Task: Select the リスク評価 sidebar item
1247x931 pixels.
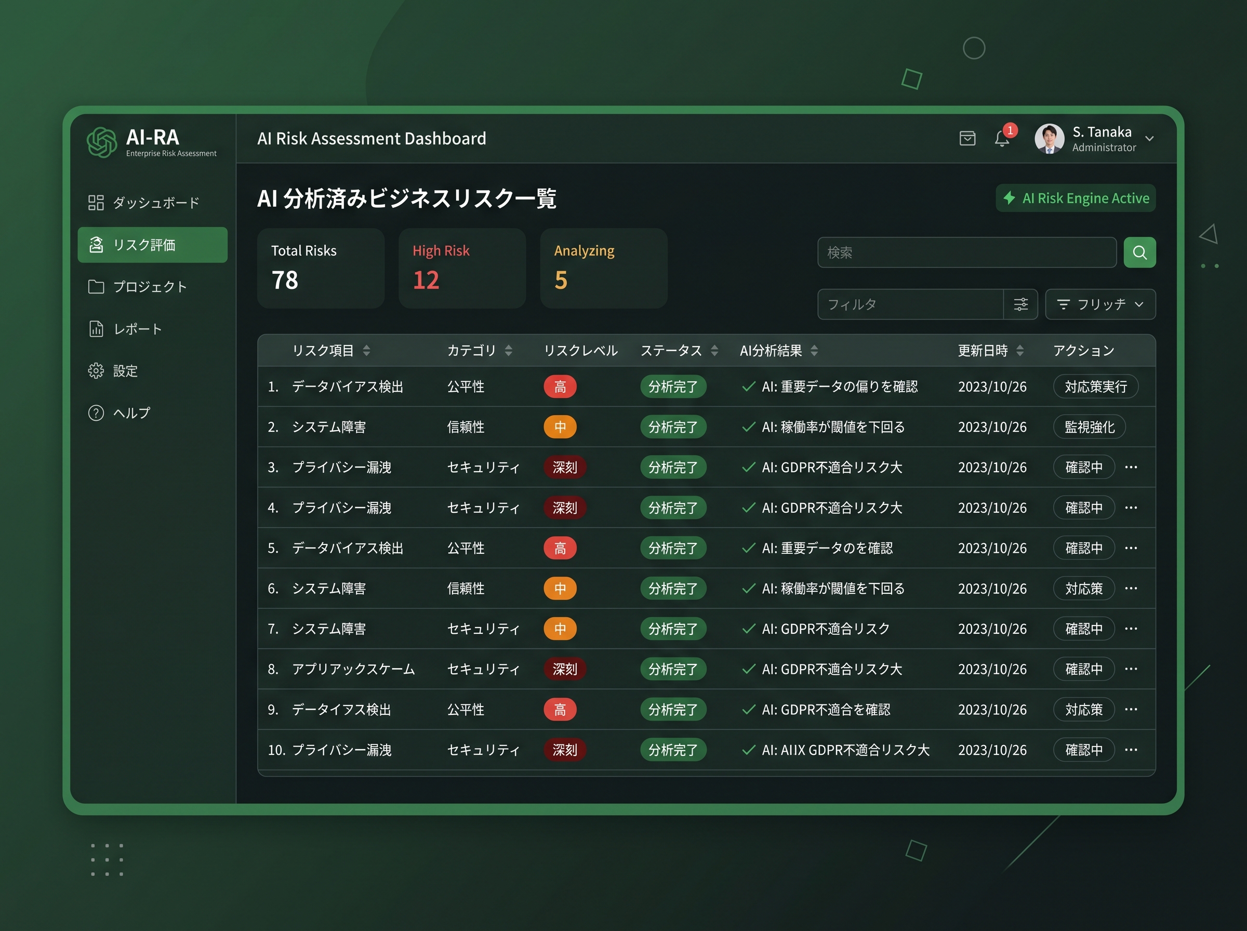Action: point(152,245)
